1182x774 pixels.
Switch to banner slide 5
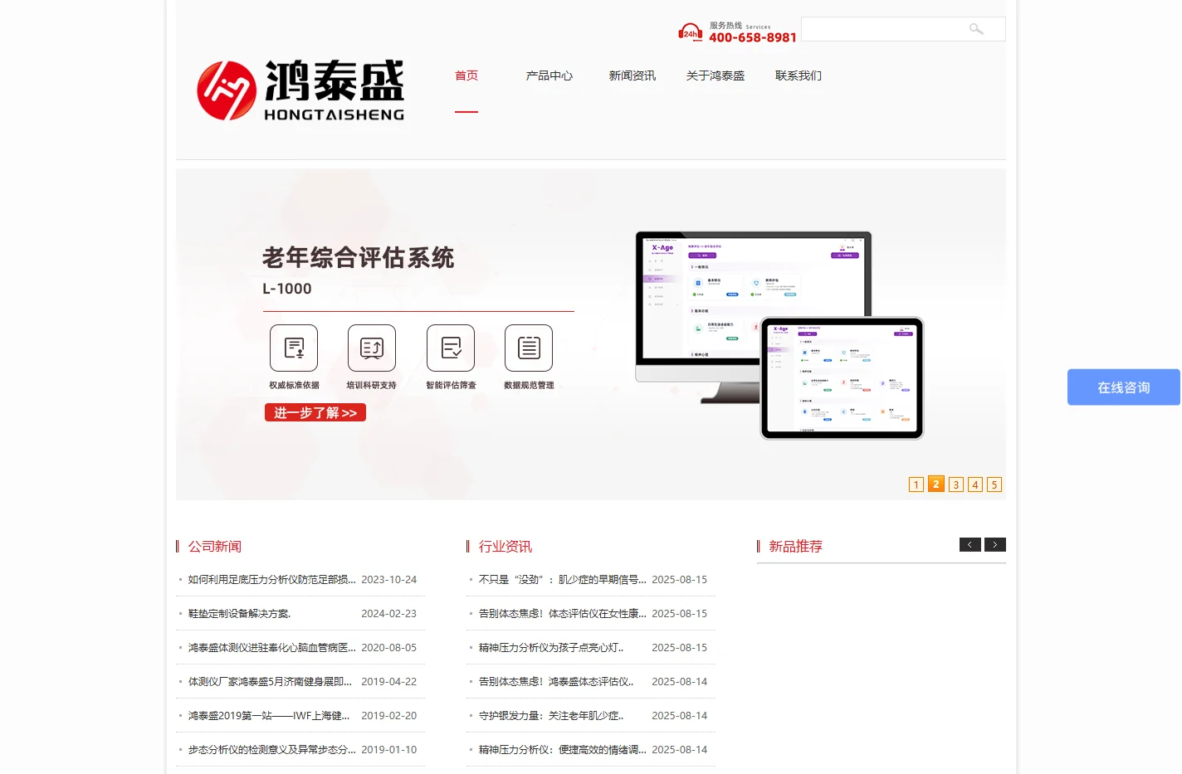994,484
